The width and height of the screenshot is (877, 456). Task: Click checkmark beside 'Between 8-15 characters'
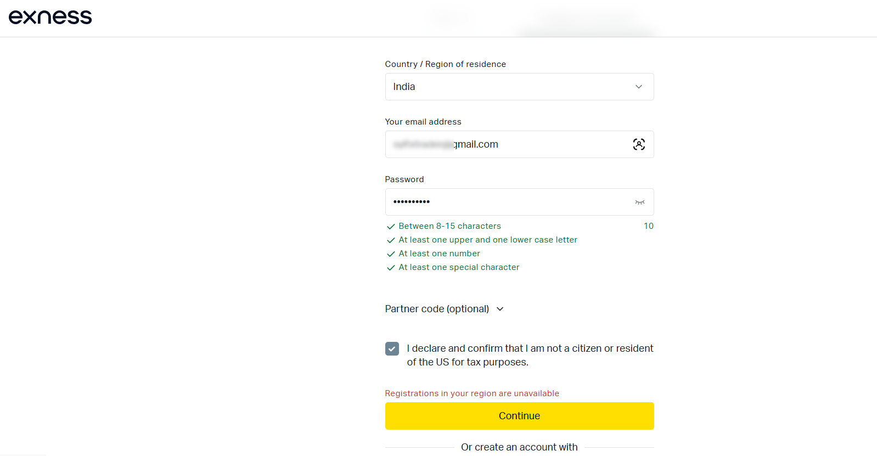(391, 227)
